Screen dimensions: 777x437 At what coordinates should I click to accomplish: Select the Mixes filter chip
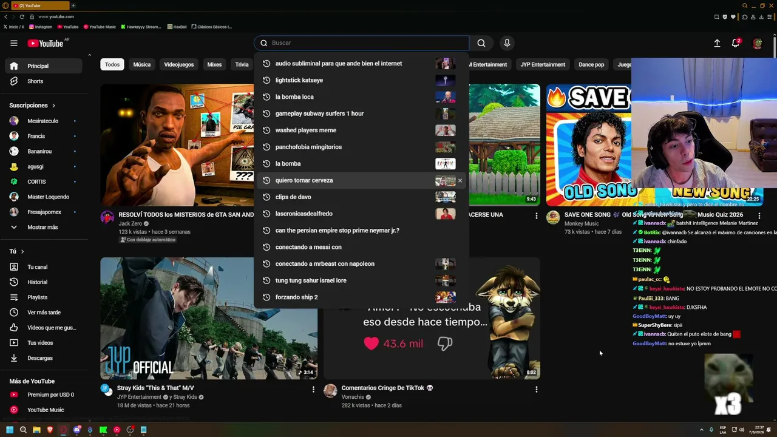214,64
